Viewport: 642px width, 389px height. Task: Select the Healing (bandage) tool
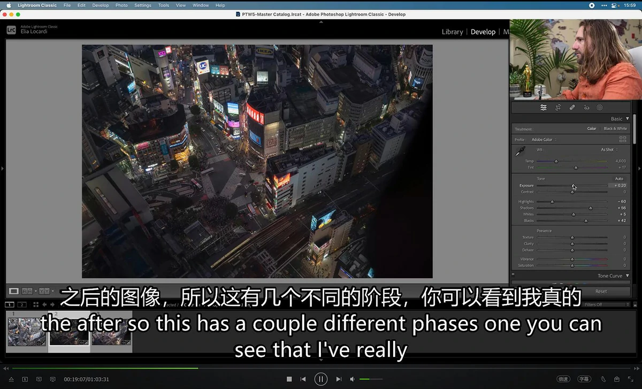pos(572,108)
